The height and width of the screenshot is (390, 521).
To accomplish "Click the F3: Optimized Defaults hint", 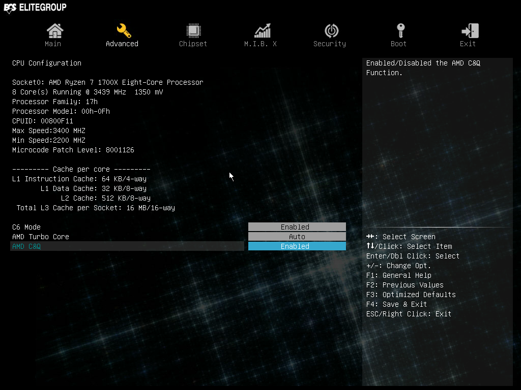I will (x=411, y=295).
